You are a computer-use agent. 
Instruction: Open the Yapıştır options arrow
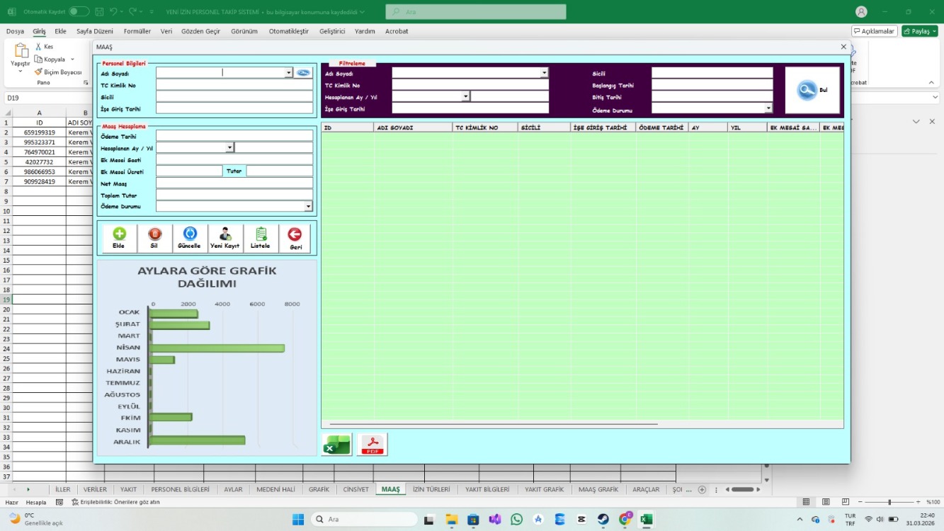pos(21,72)
